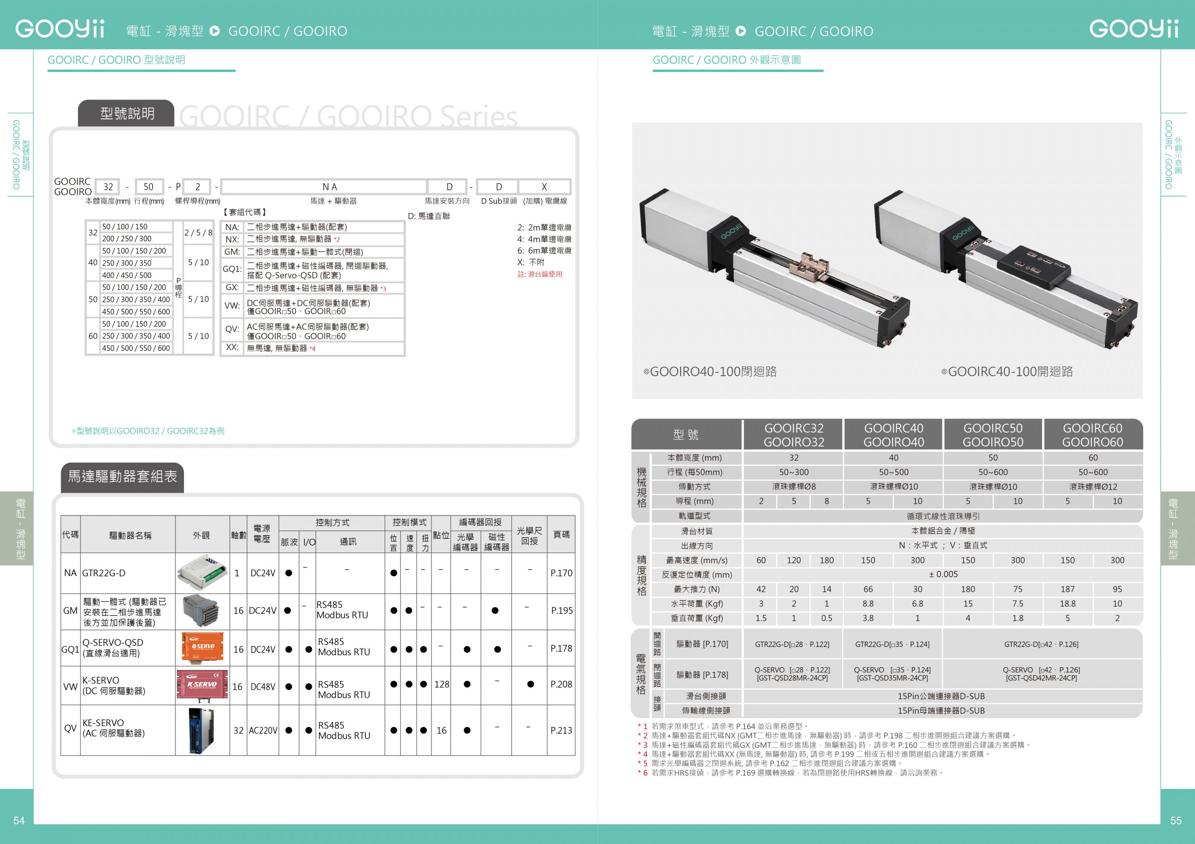Click the 'NX:' kit code row

(x=312, y=239)
